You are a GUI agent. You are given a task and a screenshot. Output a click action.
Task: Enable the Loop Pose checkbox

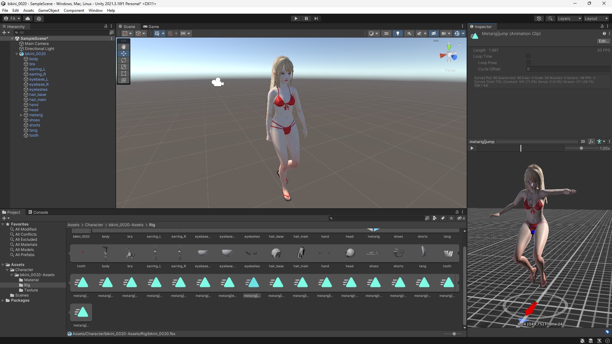tap(528, 63)
